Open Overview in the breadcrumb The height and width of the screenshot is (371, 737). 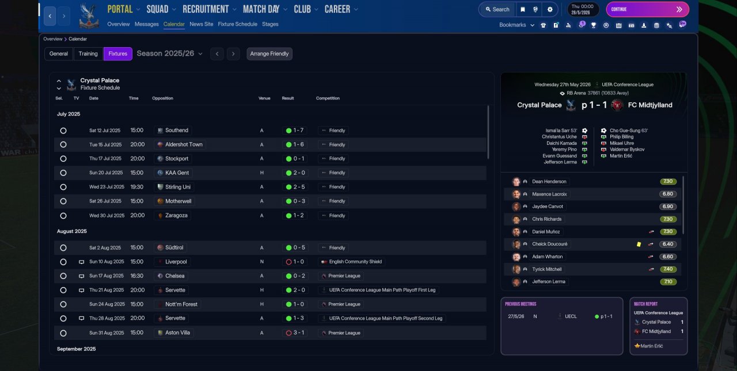52,39
